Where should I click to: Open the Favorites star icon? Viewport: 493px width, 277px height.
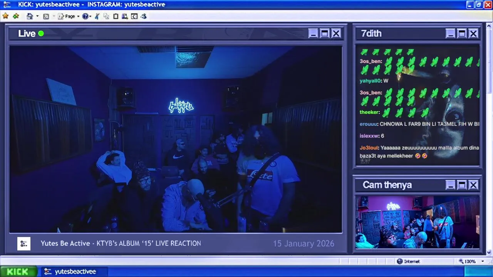coord(5,16)
